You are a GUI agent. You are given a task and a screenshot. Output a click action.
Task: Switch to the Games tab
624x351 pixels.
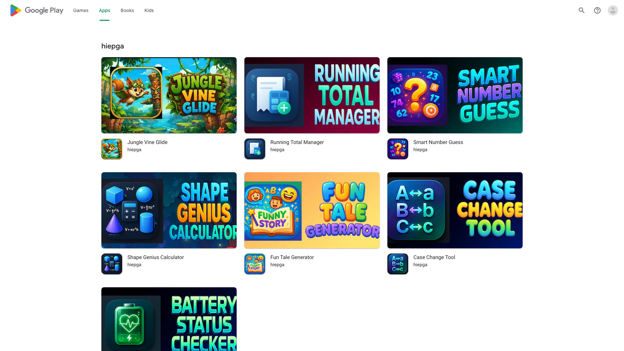[81, 10]
